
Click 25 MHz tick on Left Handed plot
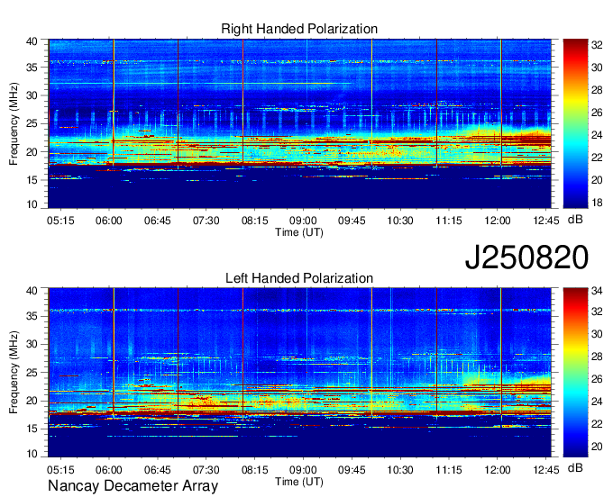pos(32,373)
